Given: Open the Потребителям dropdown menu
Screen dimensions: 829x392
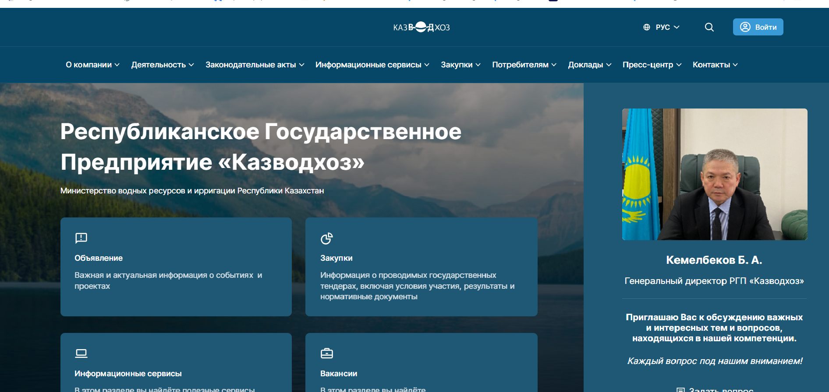Looking at the screenshot, I should click(x=524, y=65).
